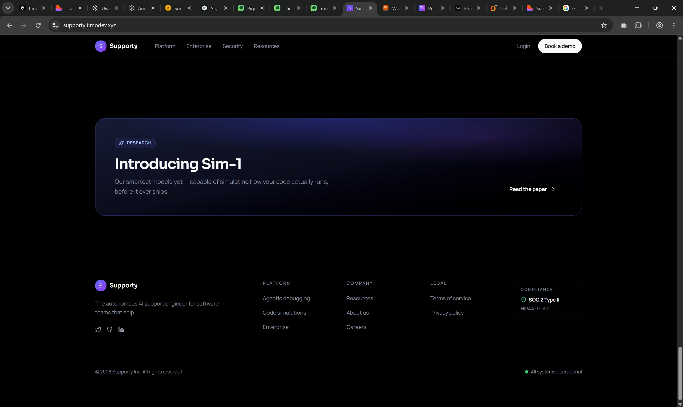
Task: Click the camera screenshot extension icon
Action: (624, 25)
